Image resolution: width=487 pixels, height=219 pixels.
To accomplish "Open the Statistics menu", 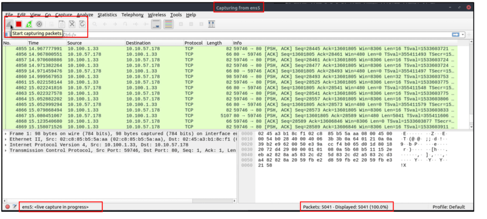I will pos(107,15).
